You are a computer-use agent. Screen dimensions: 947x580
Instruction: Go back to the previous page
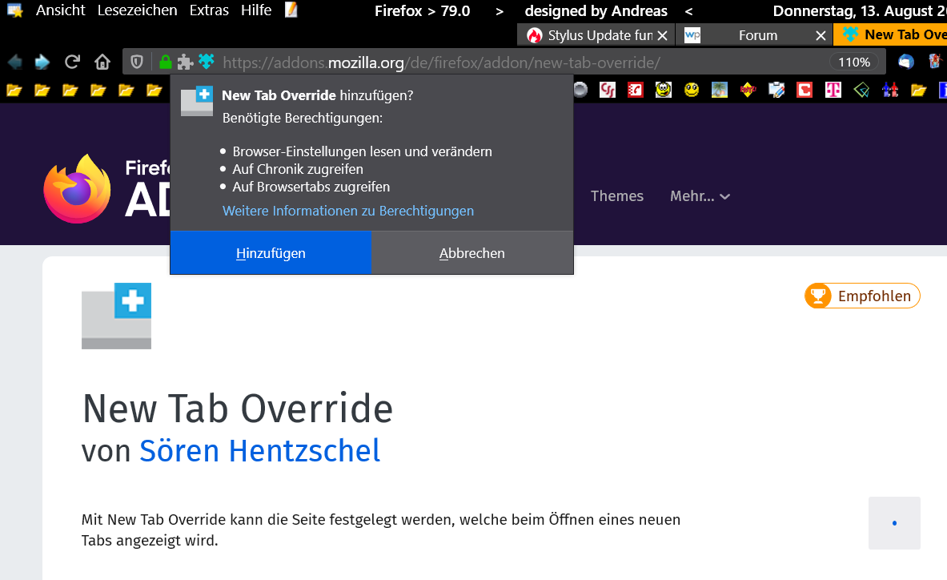click(x=15, y=62)
